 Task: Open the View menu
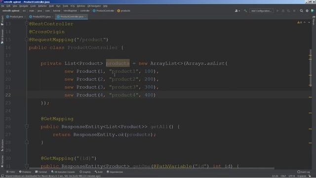[15, 6]
